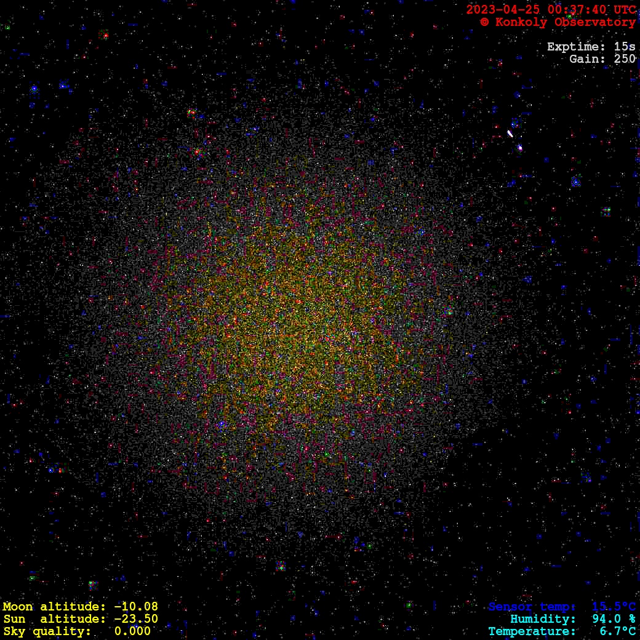Click the 94.0 % humidity value
640x640 pixels.
tap(614, 619)
